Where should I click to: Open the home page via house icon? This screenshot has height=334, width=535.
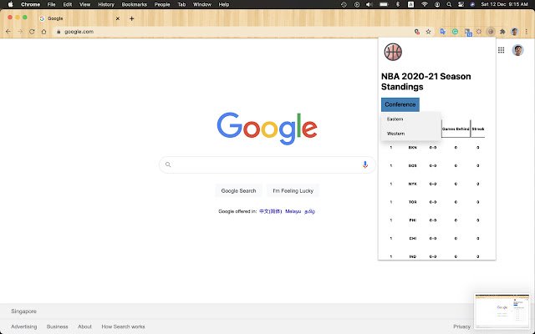tap(43, 32)
